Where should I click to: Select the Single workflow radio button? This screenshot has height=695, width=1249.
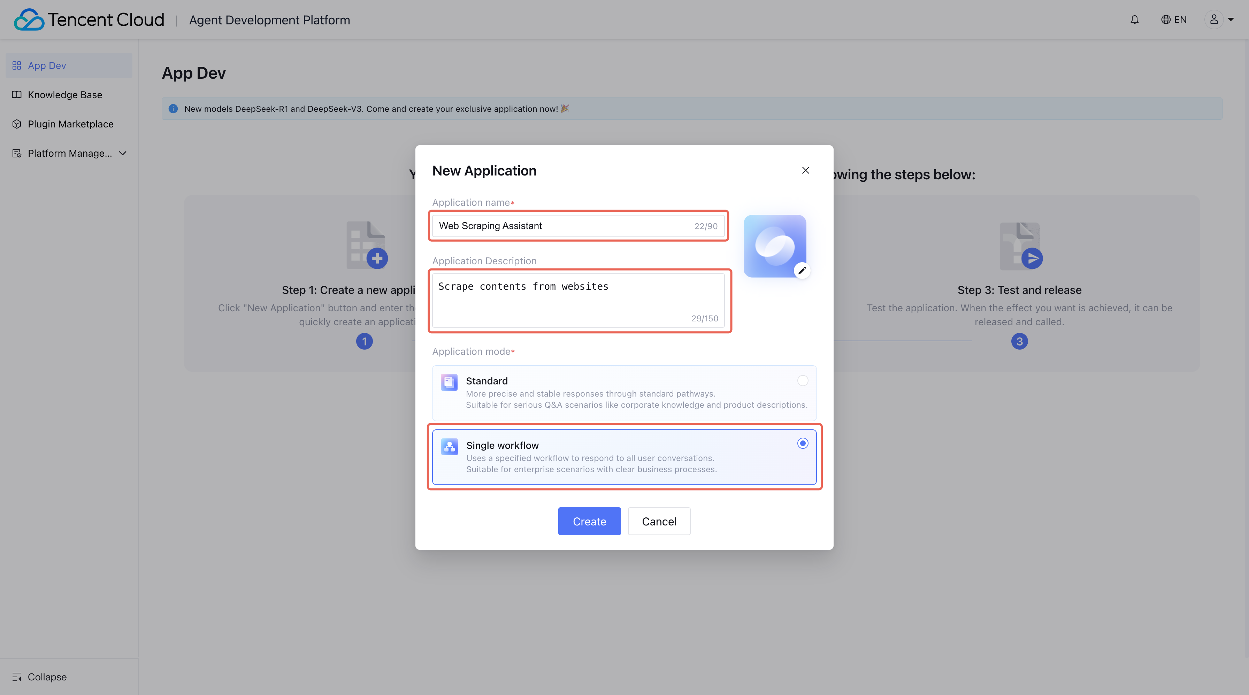click(803, 444)
